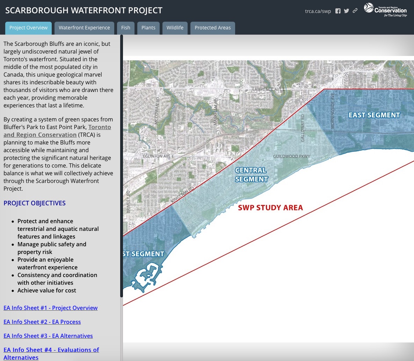
Task: Switch to the Wildlife tab
Action: 175,28
